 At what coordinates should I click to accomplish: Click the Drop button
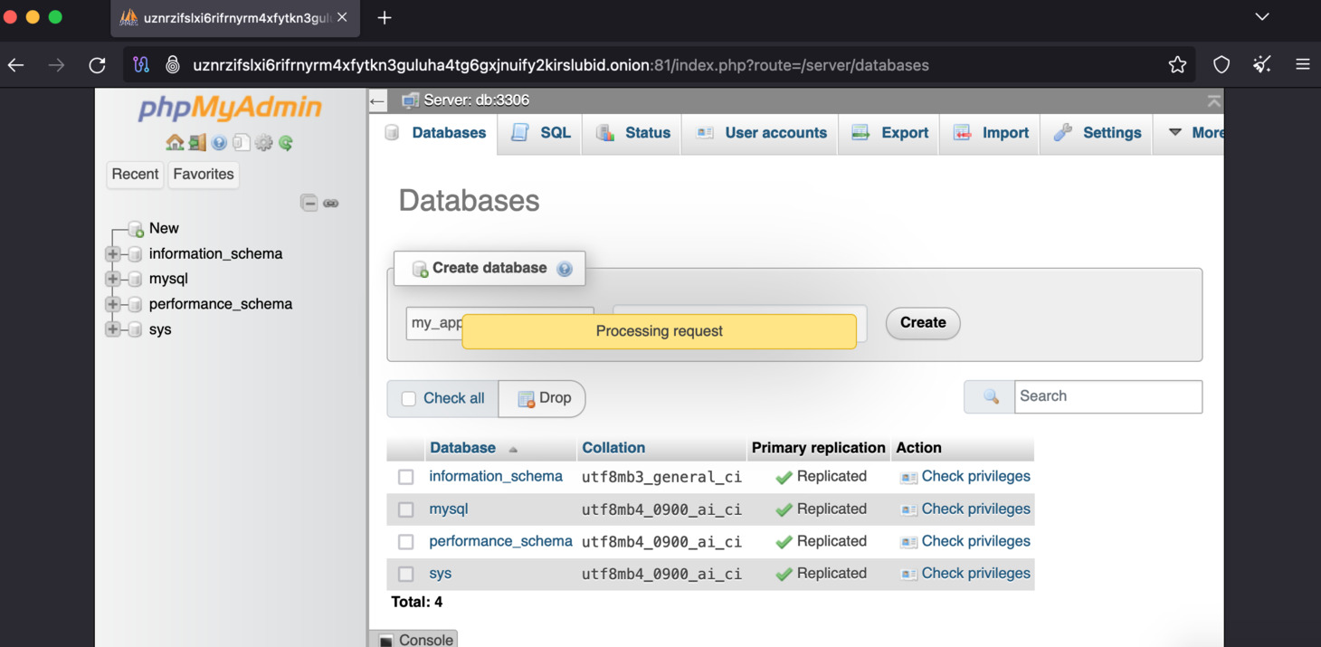[543, 399]
